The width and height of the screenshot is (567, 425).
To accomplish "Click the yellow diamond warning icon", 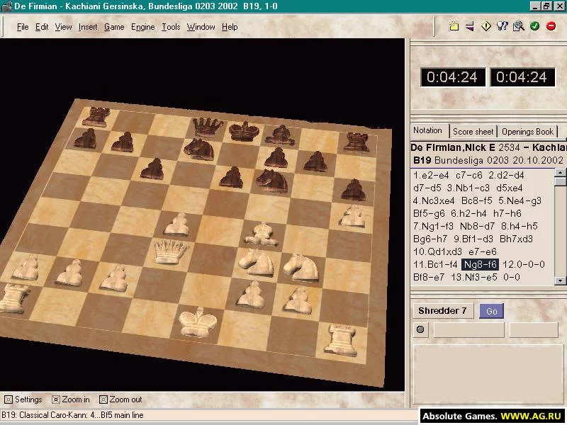I will 486,26.
